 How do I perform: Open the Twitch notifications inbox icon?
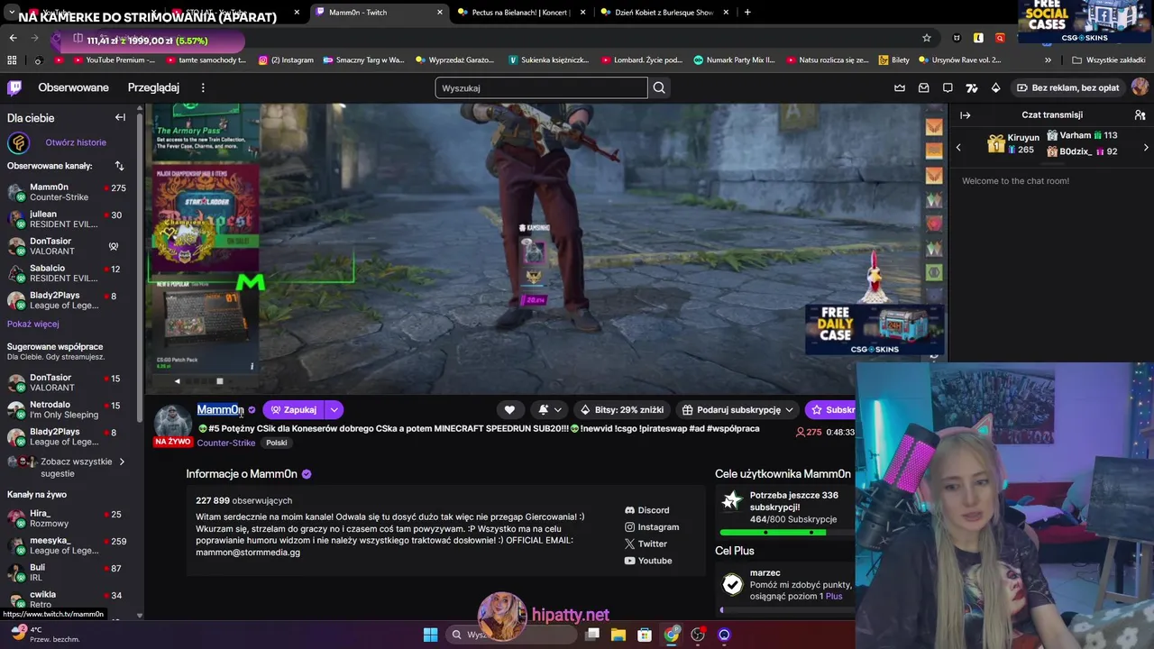click(x=923, y=87)
